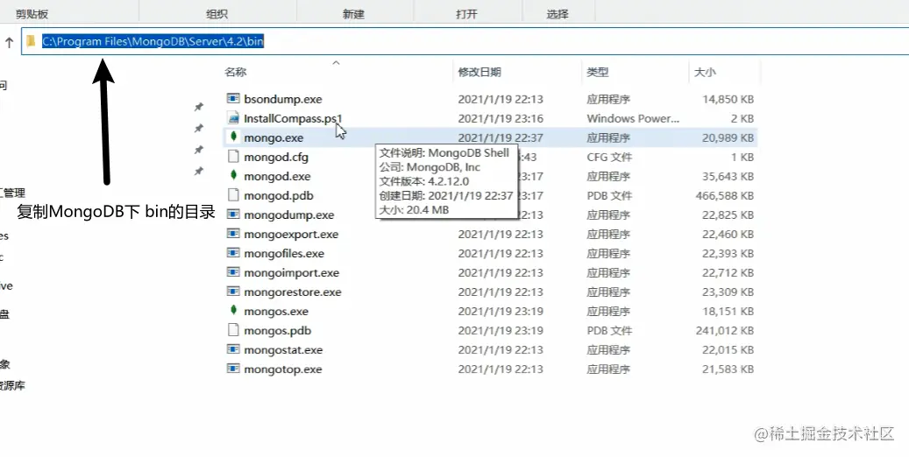Click the CFG 文件 type of mongod.cfg

609,157
